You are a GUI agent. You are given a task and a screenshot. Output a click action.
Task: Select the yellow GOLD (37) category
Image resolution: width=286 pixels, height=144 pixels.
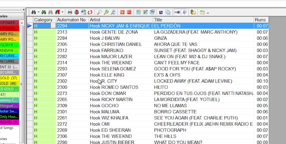click(10, 78)
